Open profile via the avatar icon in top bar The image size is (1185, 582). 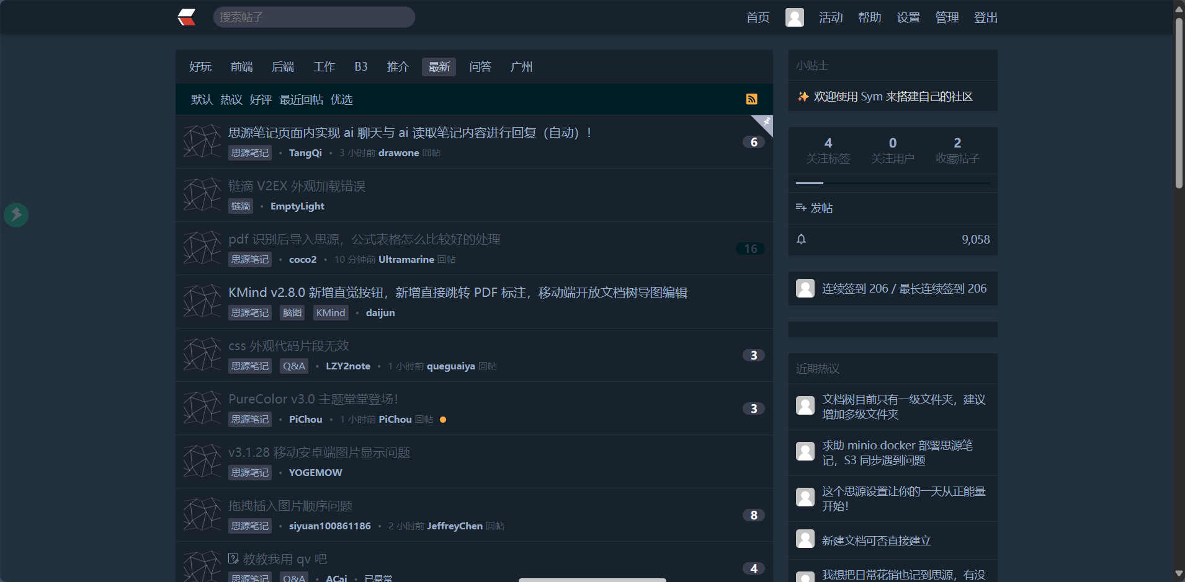coord(795,17)
